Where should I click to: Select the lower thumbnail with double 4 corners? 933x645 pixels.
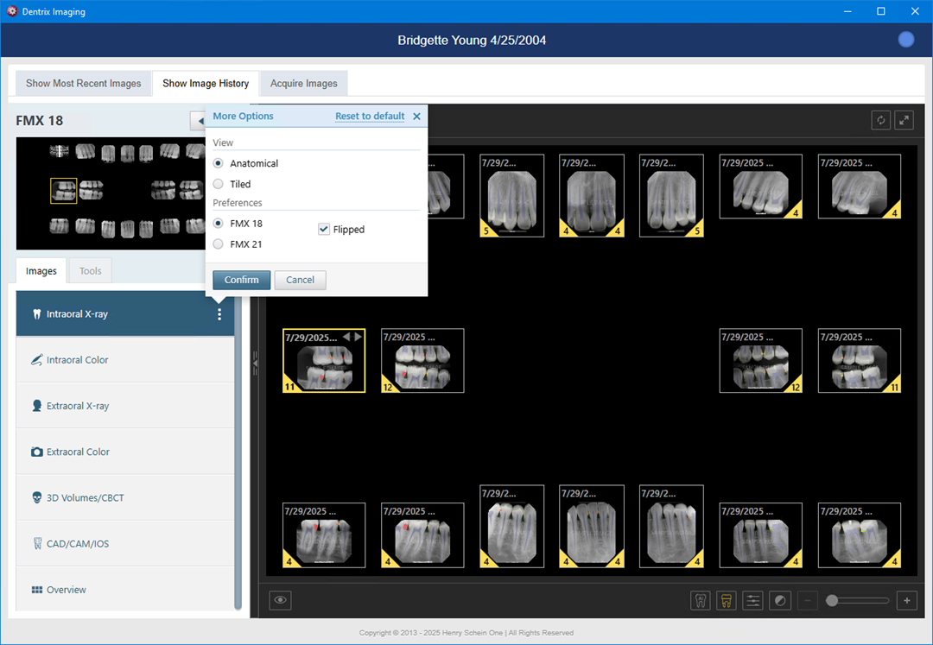(x=592, y=526)
